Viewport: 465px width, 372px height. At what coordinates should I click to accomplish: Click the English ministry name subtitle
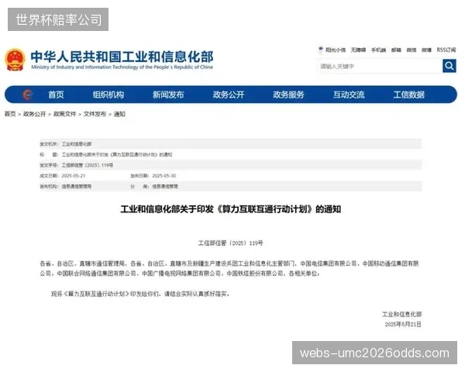tap(122, 67)
